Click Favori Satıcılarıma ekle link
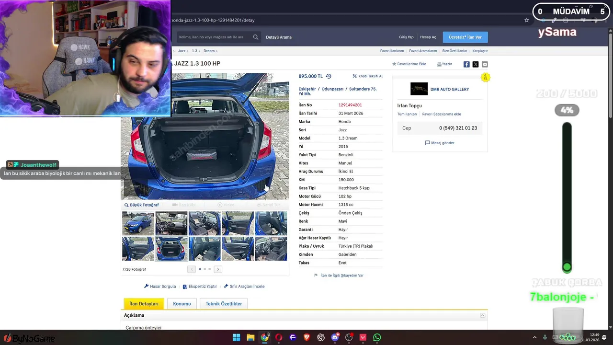 coord(442,114)
